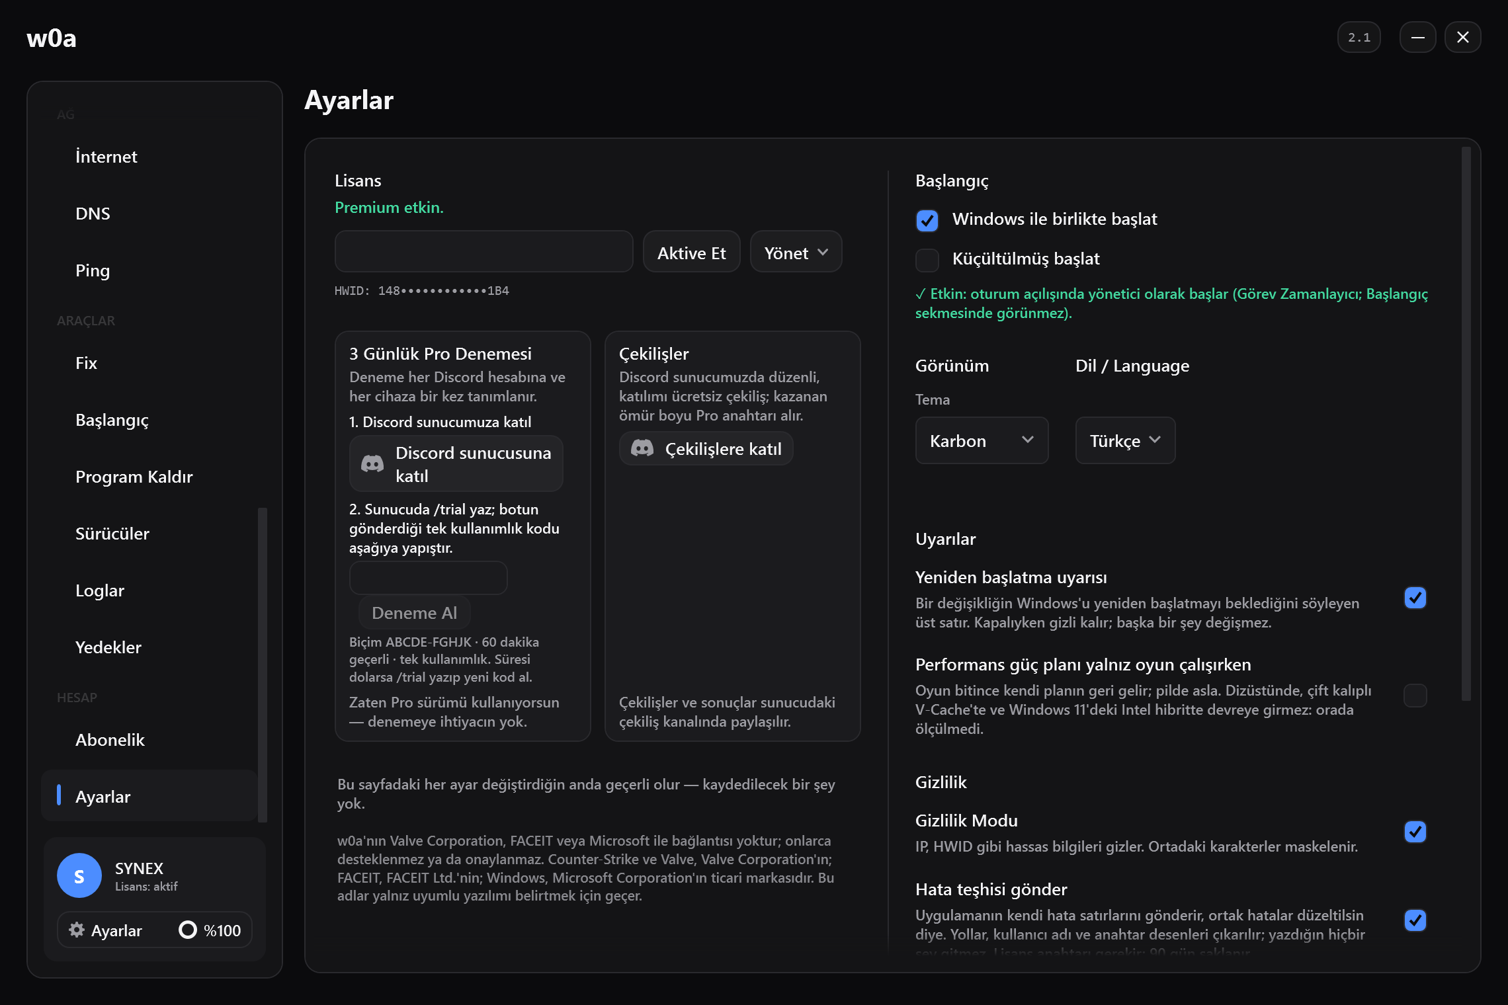Go to Program Kaldır
1508x1005 pixels.
[149, 477]
